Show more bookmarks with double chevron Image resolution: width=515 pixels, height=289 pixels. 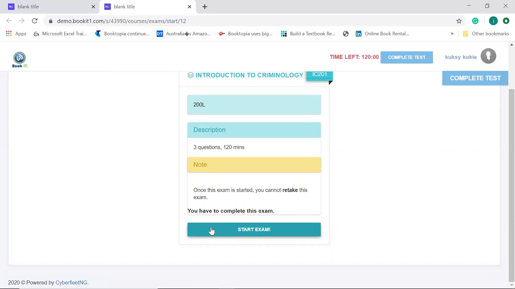452,34
